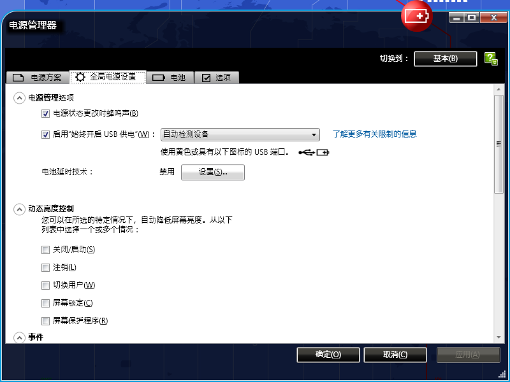
Task: Open the 自动检测设备 dropdown
Action: click(240, 134)
